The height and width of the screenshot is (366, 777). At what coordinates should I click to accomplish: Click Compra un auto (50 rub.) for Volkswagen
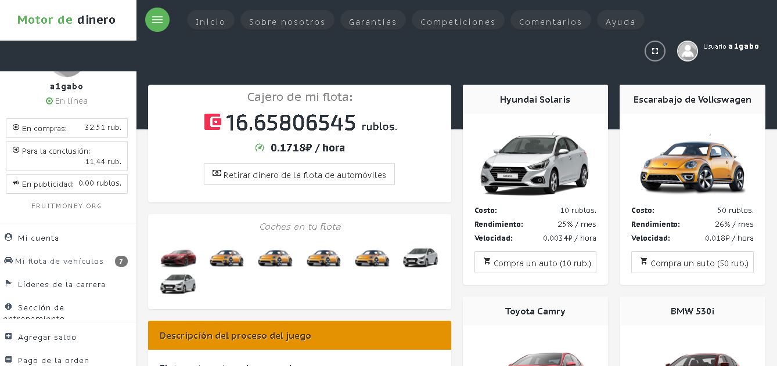(x=692, y=263)
